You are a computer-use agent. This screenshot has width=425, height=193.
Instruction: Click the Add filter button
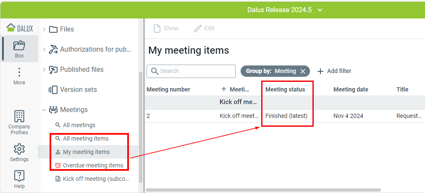pyautogui.click(x=334, y=71)
